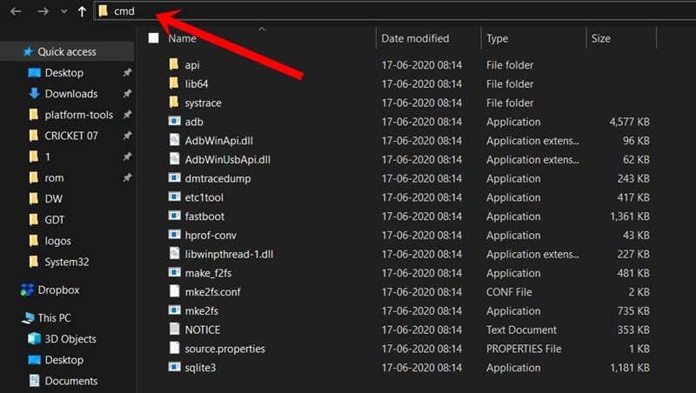The image size is (696, 393).
Task: Open the recent locations dropdown chevron
Action: 64,11
